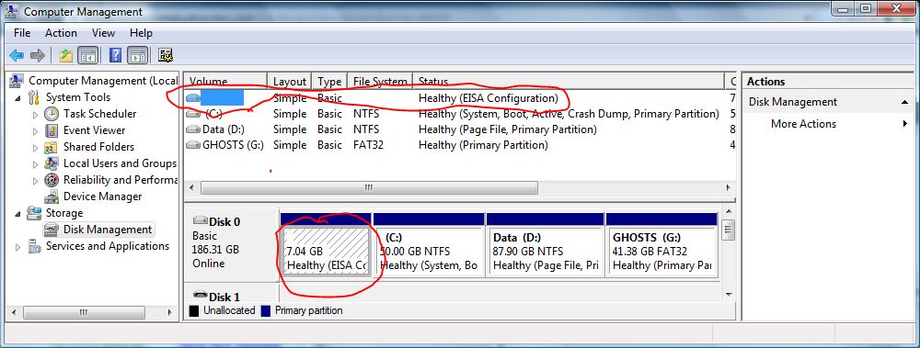
Task: Sort by the File System column header
Action: 380,82
